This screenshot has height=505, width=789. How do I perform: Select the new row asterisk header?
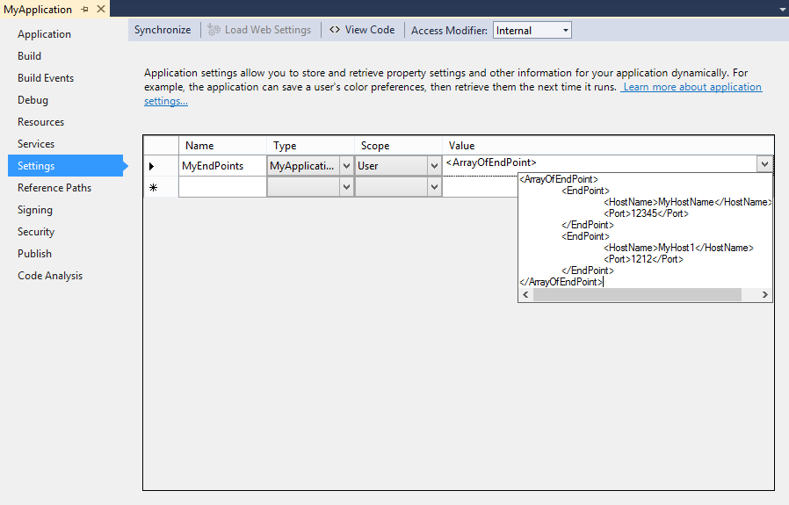point(161,187)
